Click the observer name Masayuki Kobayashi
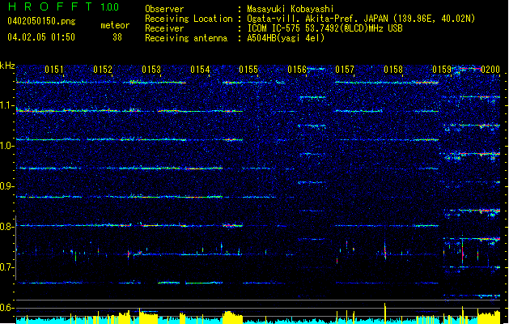 [291, 9]
